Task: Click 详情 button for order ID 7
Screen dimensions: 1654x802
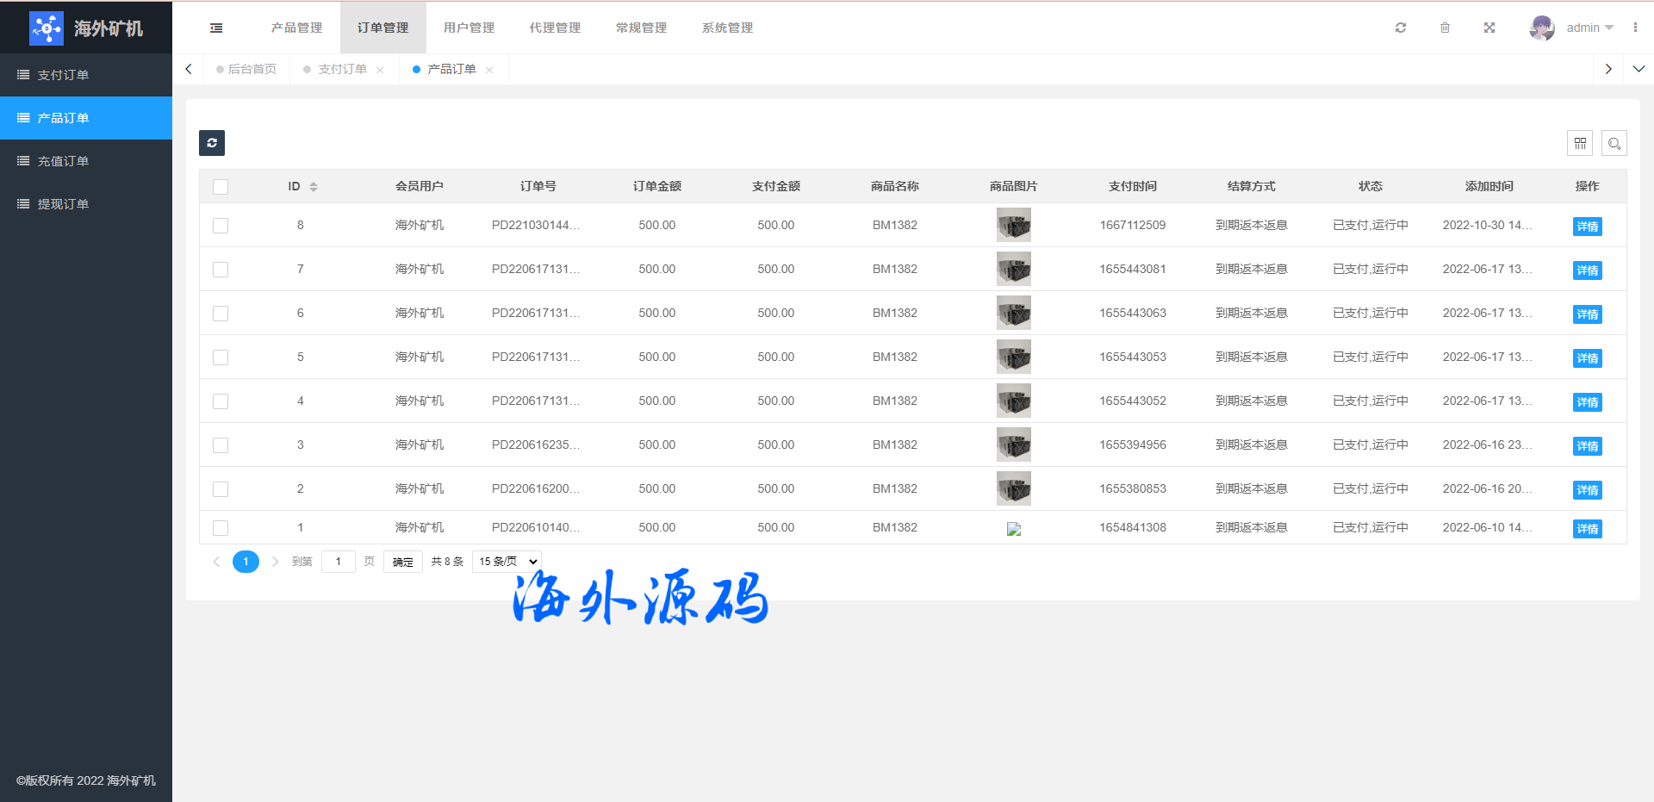Action: point(1587,270)
